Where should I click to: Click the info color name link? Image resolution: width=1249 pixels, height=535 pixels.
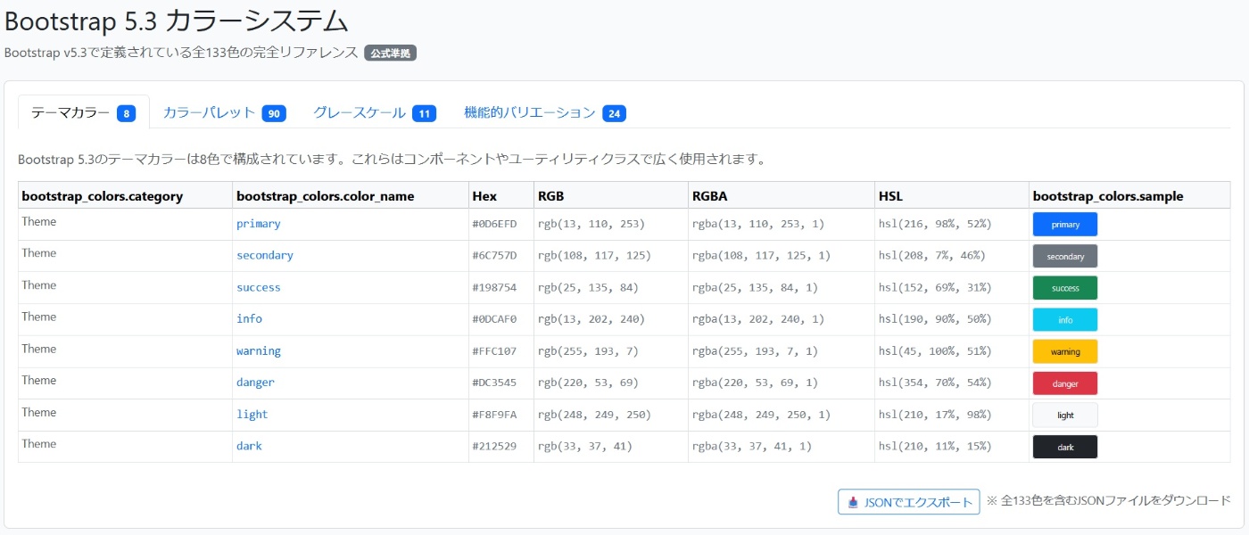[249, 319]
